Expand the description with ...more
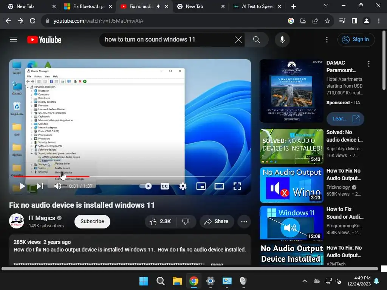 (x=217, y=264)
